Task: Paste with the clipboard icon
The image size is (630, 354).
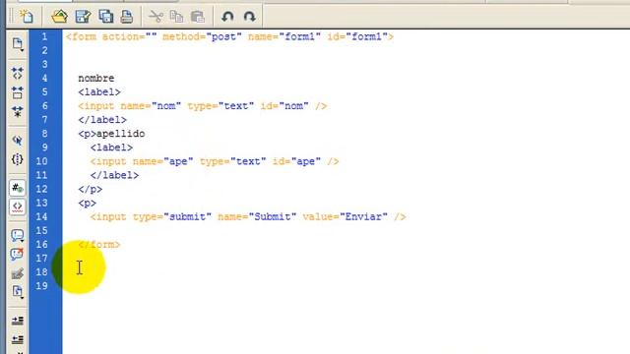Action: pyautogui.click(x=198, y=17)
